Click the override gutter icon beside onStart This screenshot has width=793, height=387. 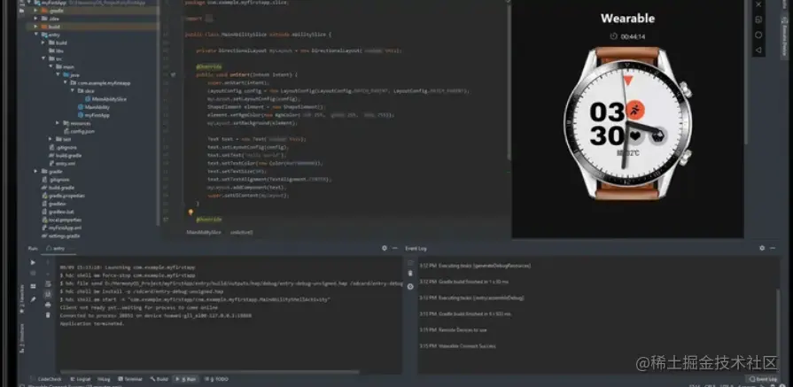click(173, 74)
